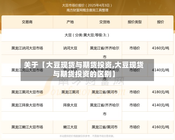Click the 产地 column header
Image resolution: width=175 pixels, height=140 pixels.
click(70, 22)
